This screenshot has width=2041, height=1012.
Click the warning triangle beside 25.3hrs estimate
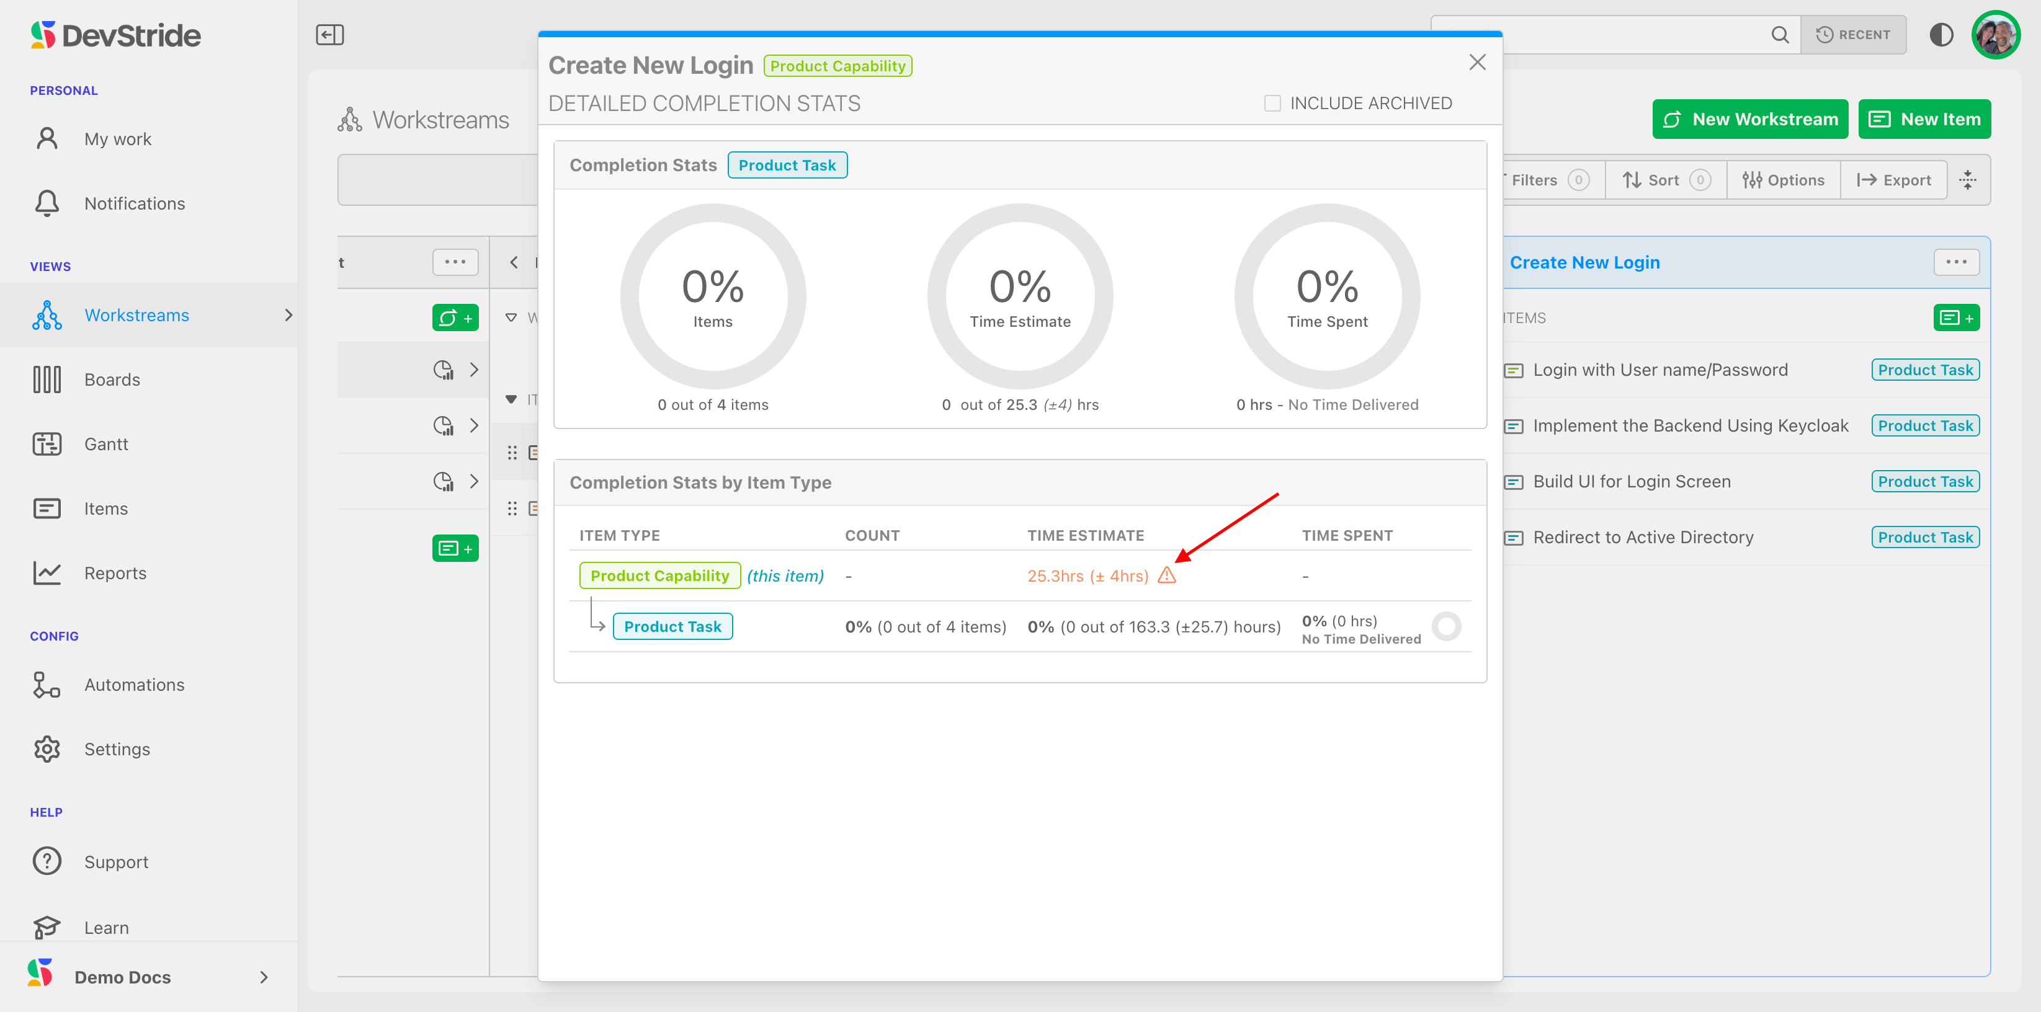1166,575
